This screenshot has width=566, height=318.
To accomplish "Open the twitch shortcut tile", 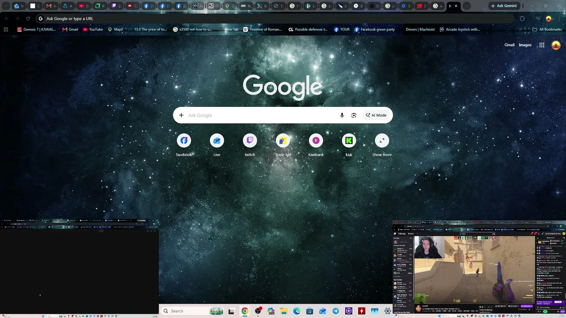I will tap(250, 145).
